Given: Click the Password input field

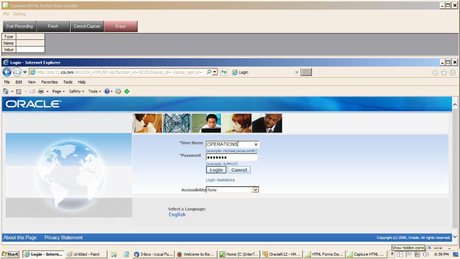Looking at the screenshot, I should coord(231,157).
